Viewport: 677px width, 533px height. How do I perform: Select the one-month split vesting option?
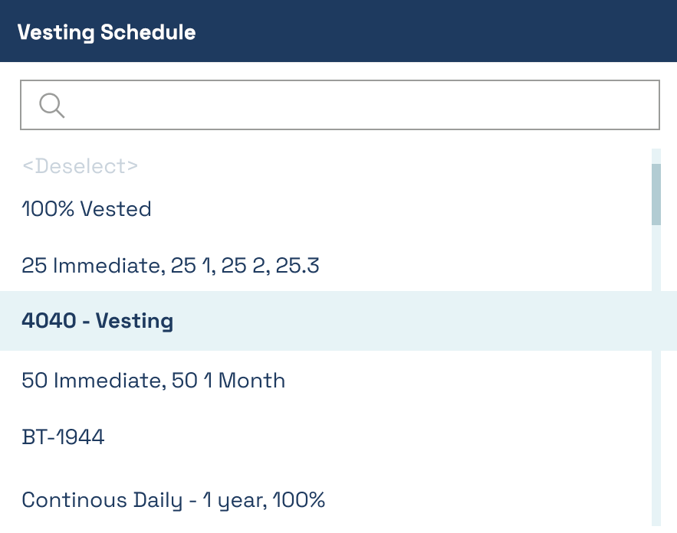(153, 381)
